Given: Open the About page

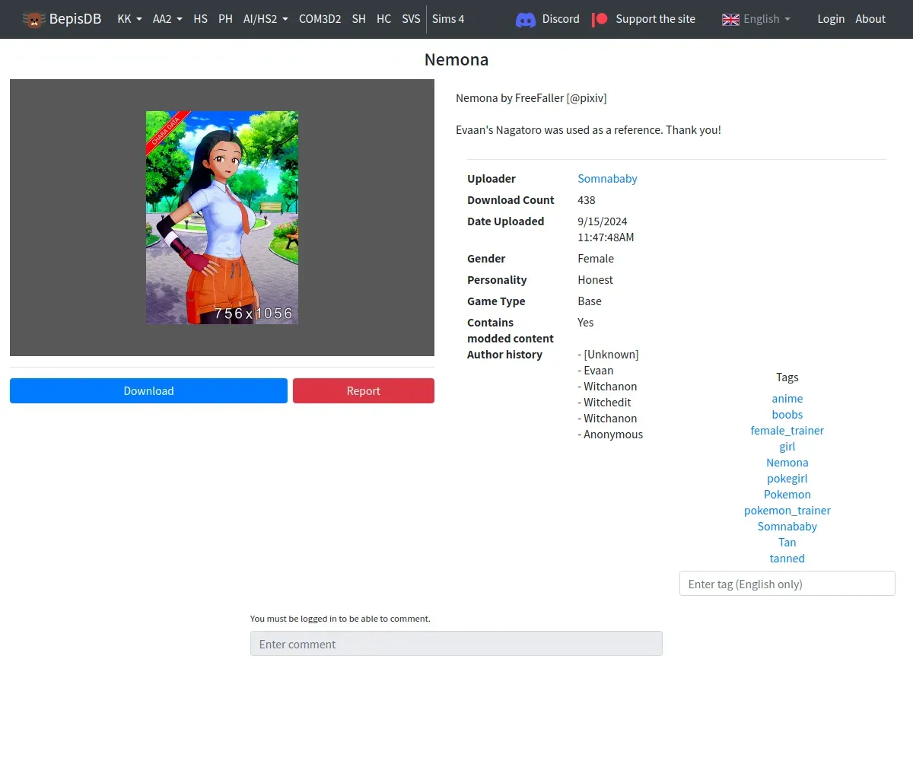Looking at the screenshot, I should tap(870, 19).
